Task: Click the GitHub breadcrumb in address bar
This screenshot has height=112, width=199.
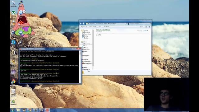Action: pos(105,24)
